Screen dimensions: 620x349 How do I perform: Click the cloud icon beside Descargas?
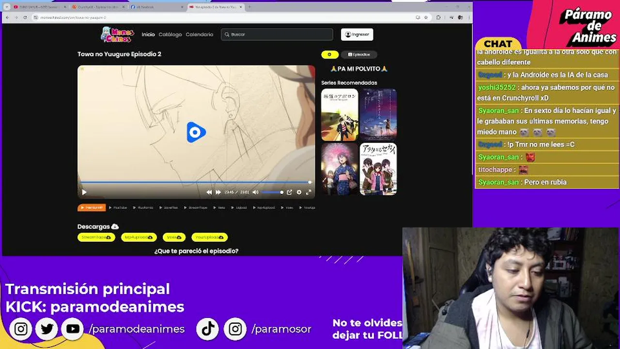[115, 226]
